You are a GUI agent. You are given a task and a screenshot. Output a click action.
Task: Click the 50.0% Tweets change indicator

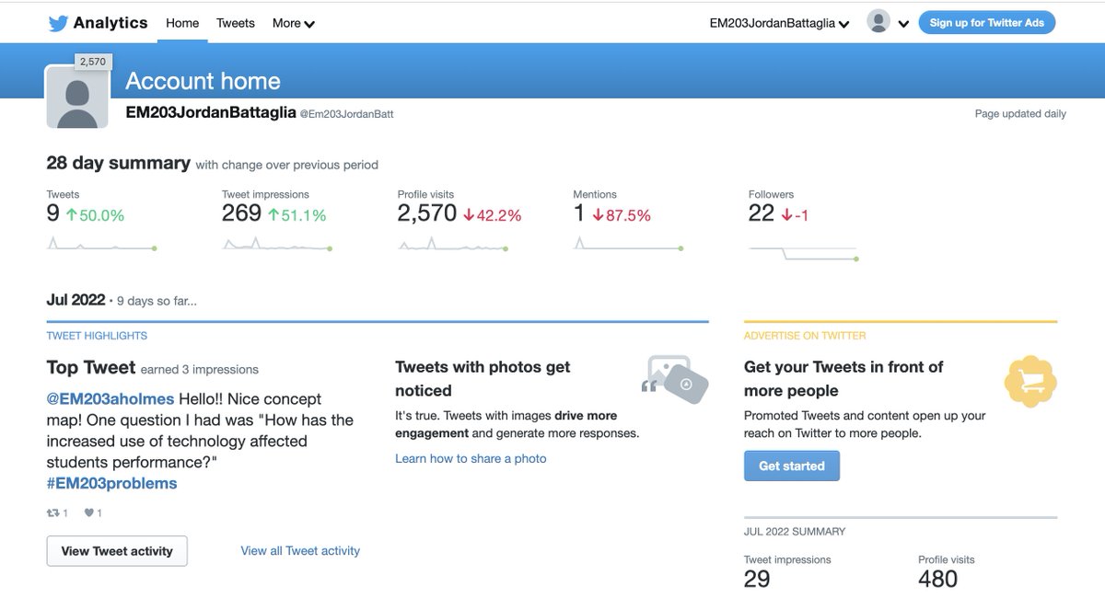click(95, 215)
